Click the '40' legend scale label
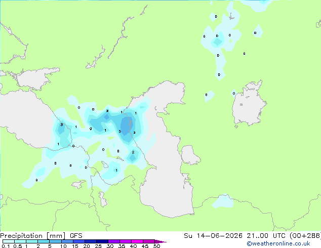Image resolution: width=321 pixels, height=248 pixels. tap(133, 246)
